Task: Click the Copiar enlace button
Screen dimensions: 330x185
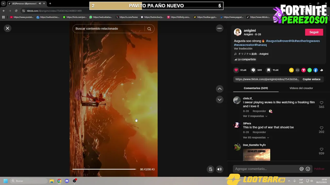Action: pos(311,79)
